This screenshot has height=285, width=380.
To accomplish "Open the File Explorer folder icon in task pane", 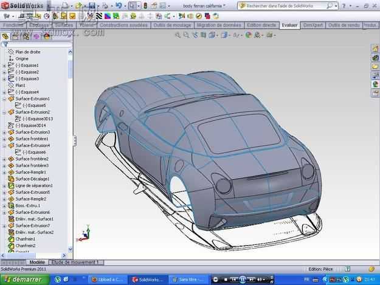I will click(375, 67).
